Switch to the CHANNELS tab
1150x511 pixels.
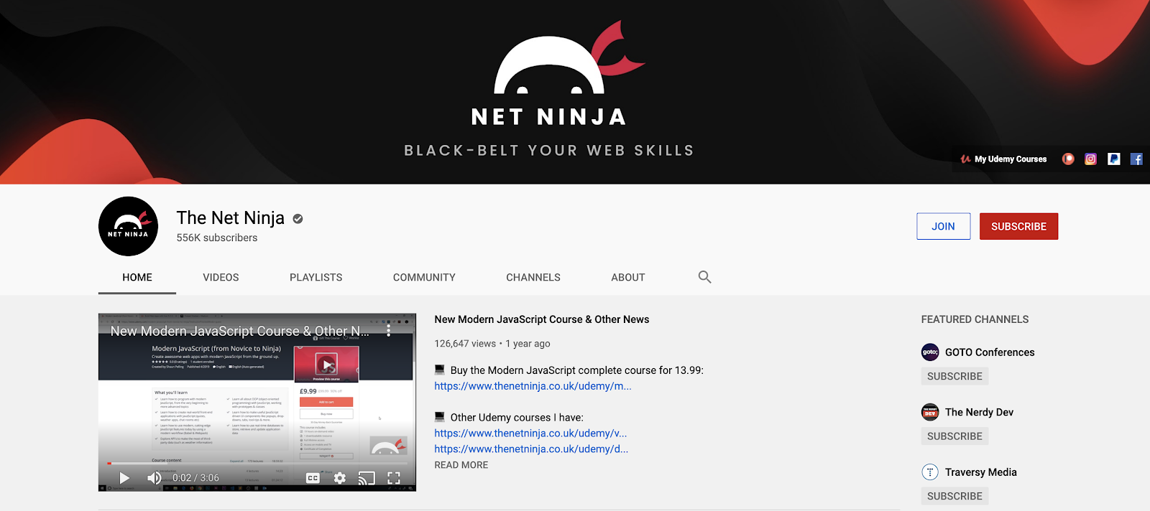533,278
